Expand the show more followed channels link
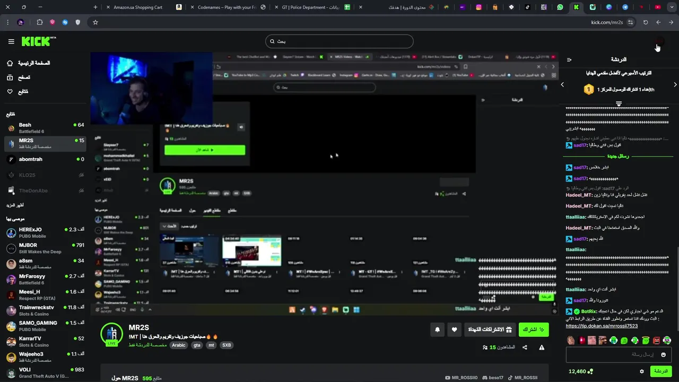This screenshot has width=679, height=382. (15, 205)
